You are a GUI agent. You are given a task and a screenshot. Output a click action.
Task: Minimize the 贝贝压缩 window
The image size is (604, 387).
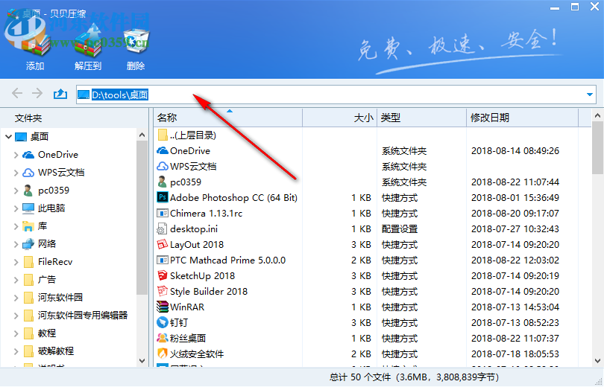coord(555,7)
